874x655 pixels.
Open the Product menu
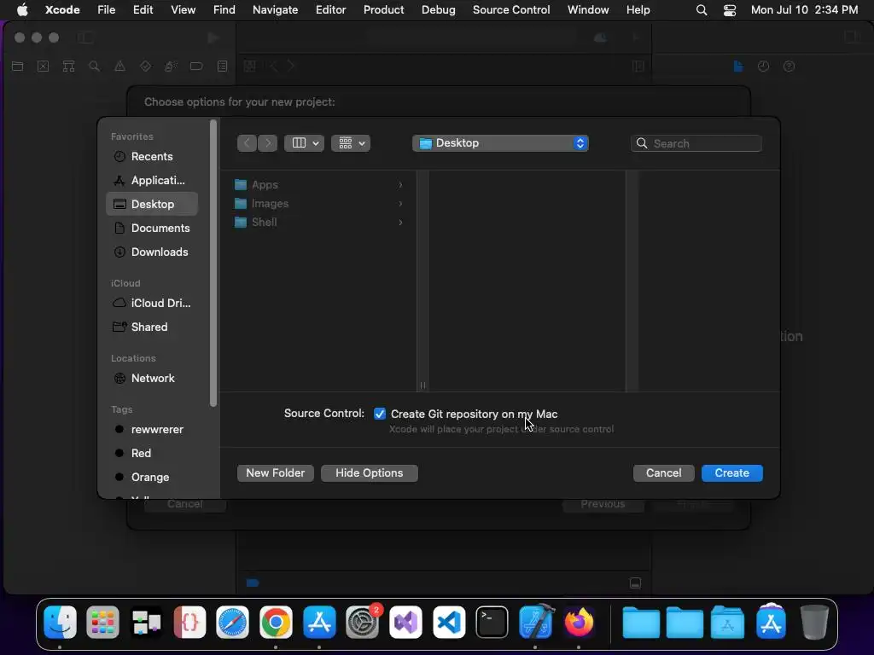[x=383, y=9]
